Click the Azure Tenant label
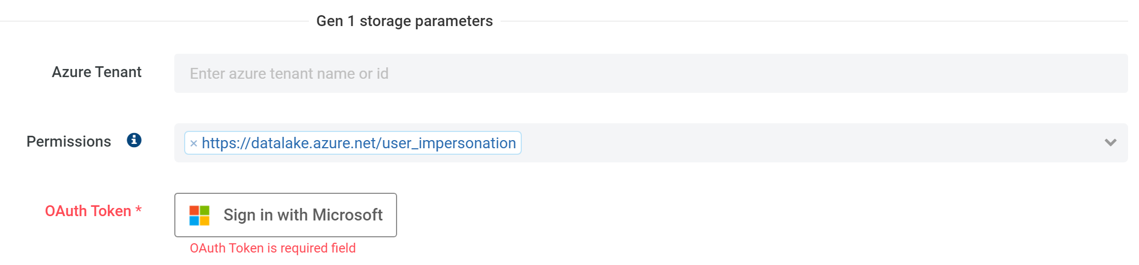Image resolution: width=1139 pixels, height=265 pixels. 96,72
